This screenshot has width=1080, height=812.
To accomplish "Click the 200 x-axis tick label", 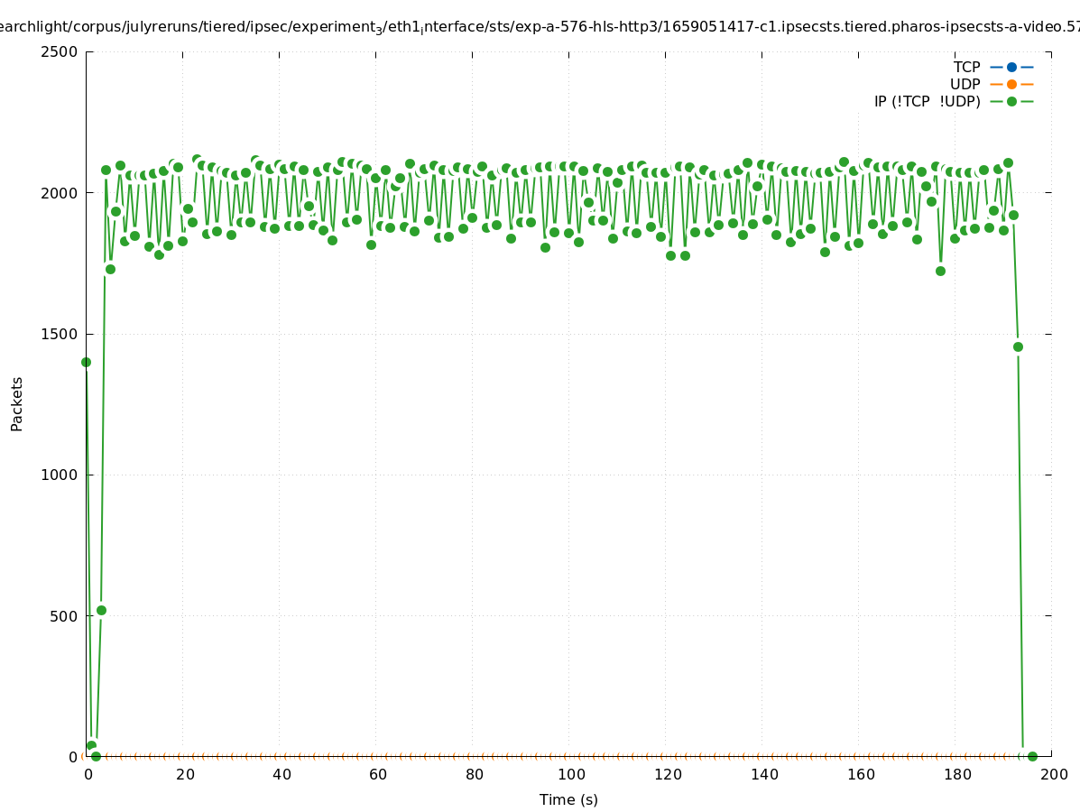I will (1053, 774).
